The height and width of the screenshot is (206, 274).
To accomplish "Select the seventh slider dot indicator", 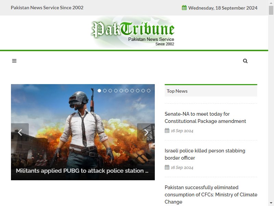I will click(132, 91).
